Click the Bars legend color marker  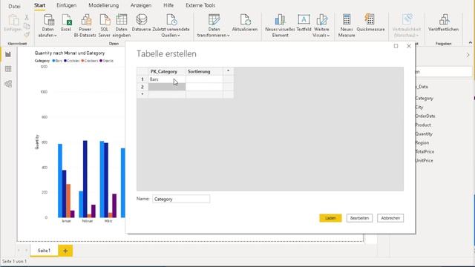pyautogui.click(x=53, y=61)
